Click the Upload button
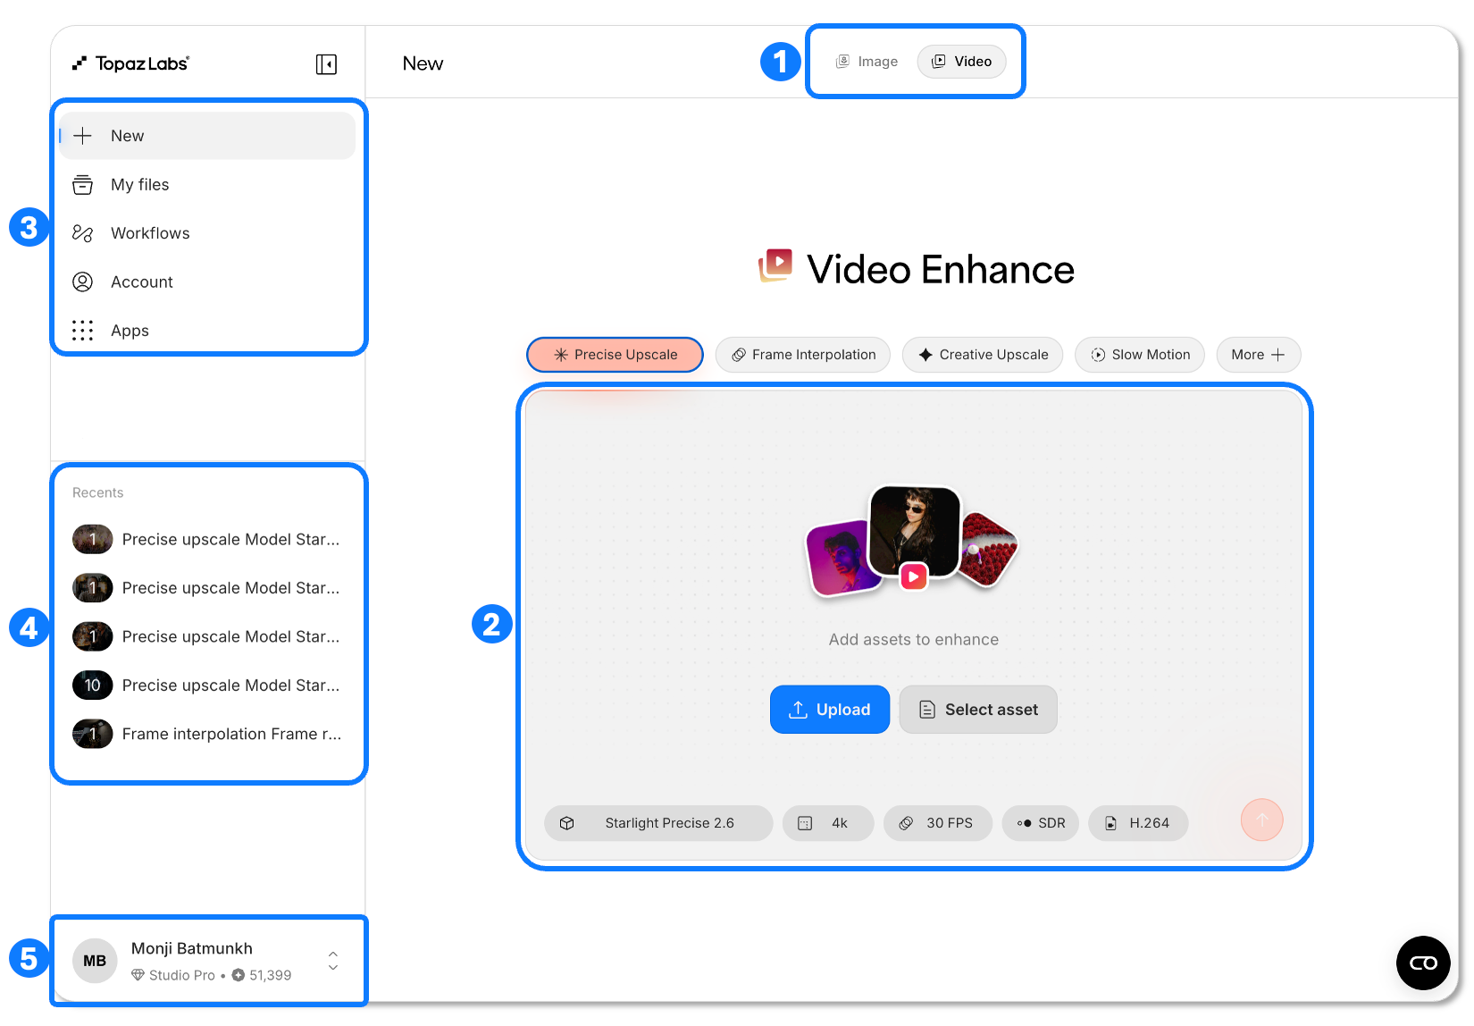The height and width of the screenshot is (1026, 1474). (830, 710)
